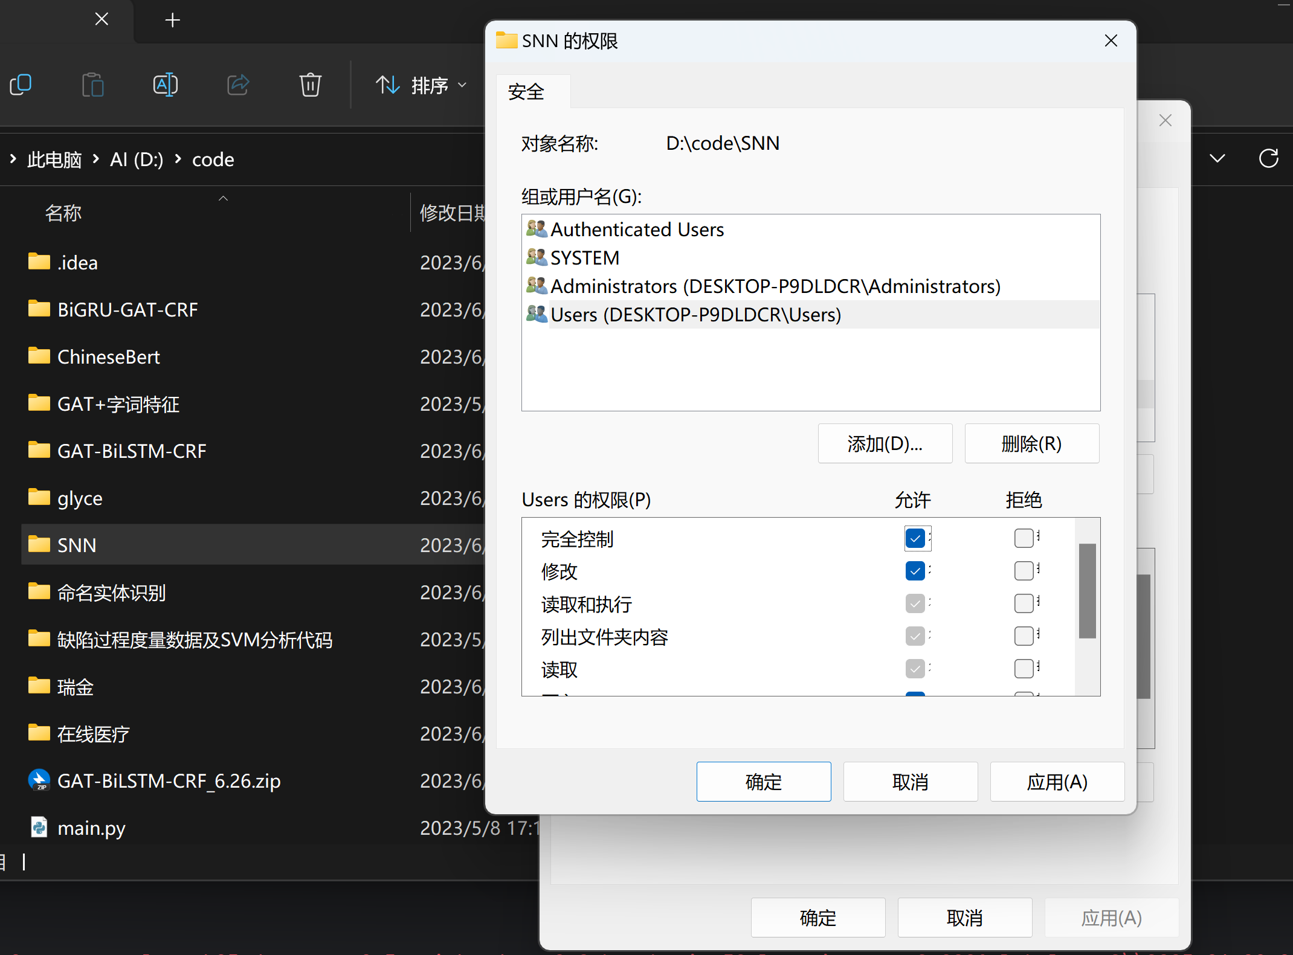Viewport: 1293px width, 955px height.
Task: Select the GAT-BiLSTM-CRF_6.26.zip file
Action: point(169,781)
